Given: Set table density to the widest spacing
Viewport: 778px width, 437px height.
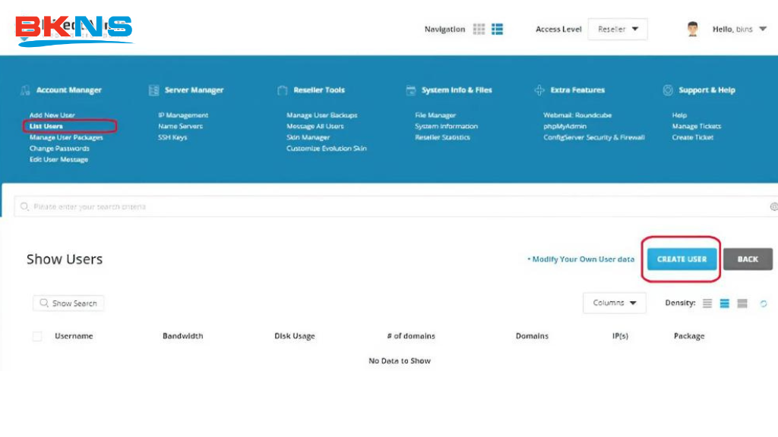Looking at the screenshot, I should [x=742, y=303].
